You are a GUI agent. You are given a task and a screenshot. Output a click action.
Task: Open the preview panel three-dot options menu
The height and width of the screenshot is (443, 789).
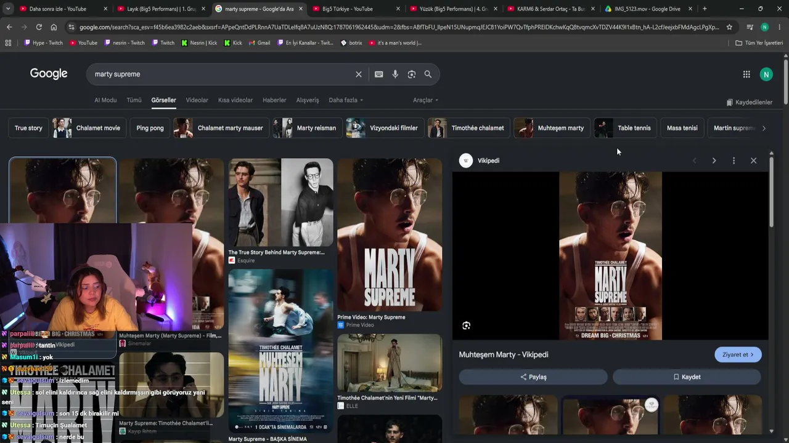click(x=734, y=161)
